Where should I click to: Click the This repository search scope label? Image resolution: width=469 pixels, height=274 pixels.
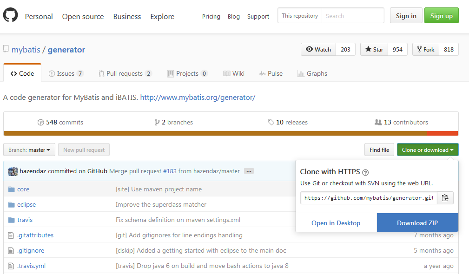click(300, 16)
